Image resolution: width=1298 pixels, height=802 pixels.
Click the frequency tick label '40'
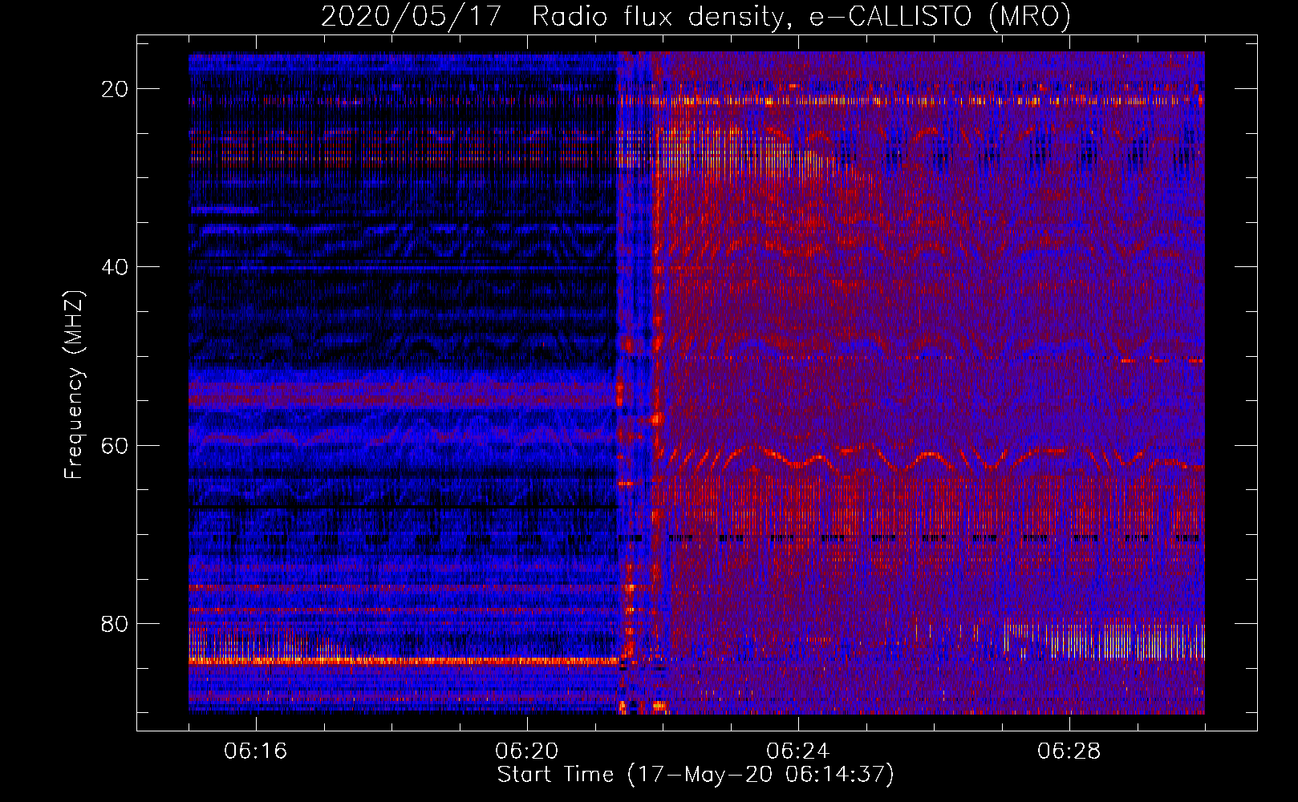[116, 267]
